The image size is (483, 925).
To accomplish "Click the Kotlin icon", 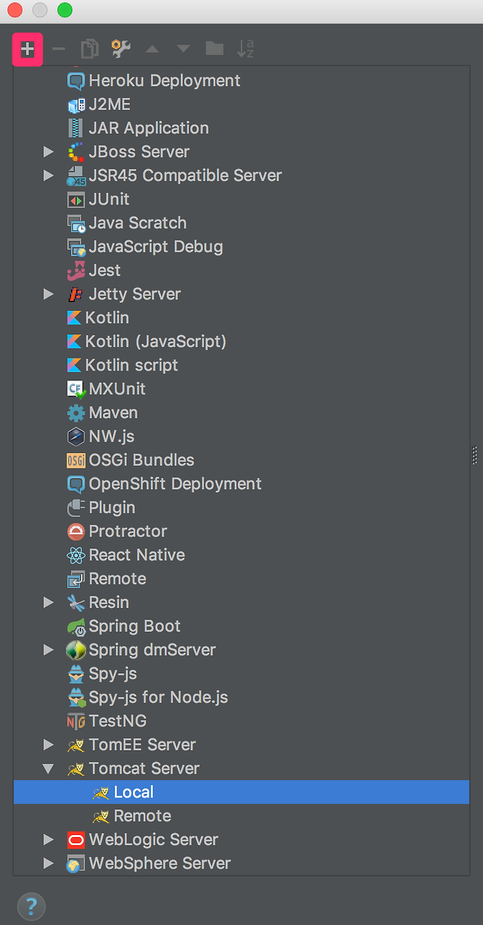I will pos(74,318).
